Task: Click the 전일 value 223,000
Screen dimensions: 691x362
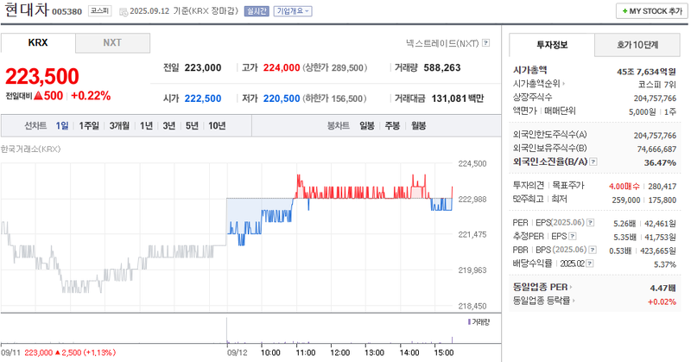Action: pos(203,67)
